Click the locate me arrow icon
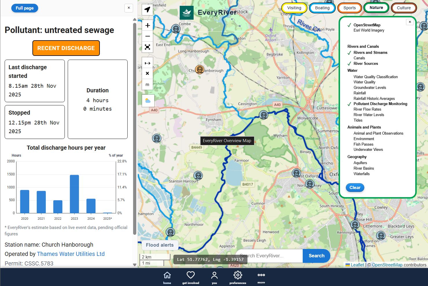This screenshot has height=286, width=428. (147, 10)
